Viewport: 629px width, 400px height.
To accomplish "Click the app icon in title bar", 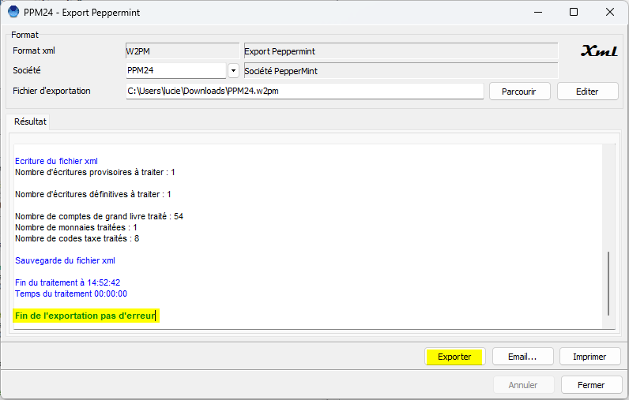I will (x=13, y=12).
